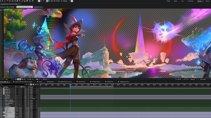Select the Libraries workspace

pyautogui.click(x=207, y=1)
